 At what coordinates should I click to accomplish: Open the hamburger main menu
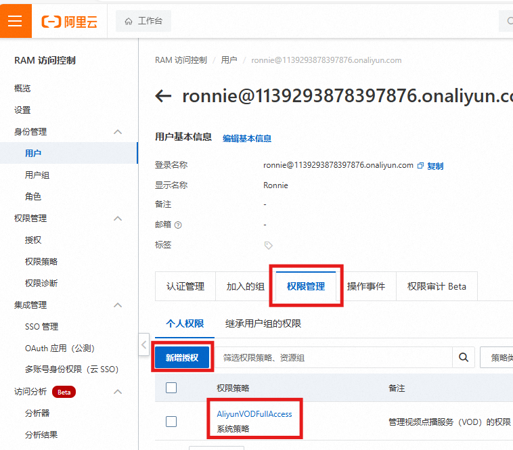coord(16,21)
